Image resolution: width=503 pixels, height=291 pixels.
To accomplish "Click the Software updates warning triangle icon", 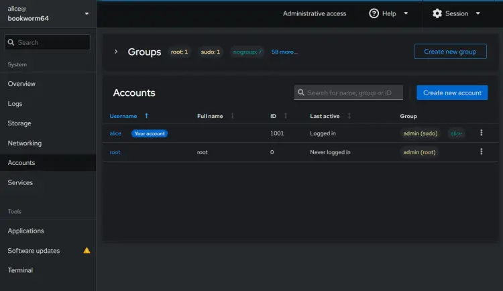I will 87,251.
